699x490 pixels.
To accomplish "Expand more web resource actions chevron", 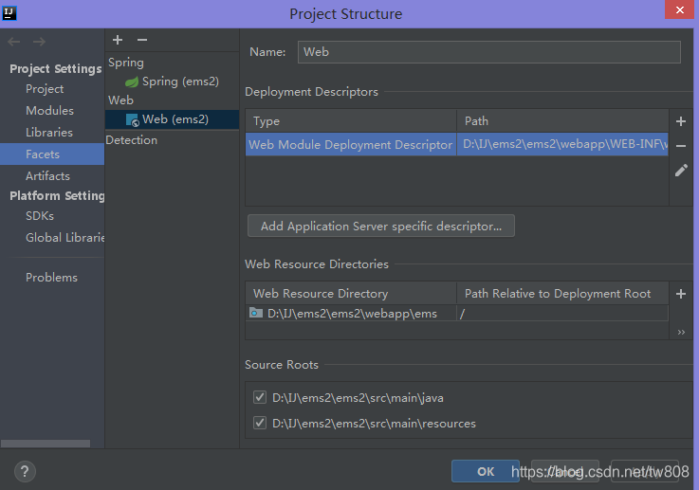I will (681, 332).
